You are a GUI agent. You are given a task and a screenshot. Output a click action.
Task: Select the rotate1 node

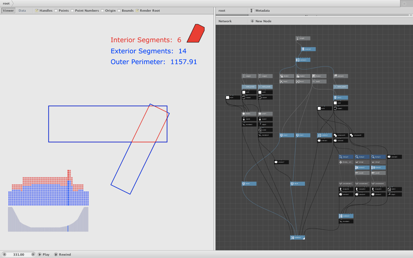pos(341,108)
